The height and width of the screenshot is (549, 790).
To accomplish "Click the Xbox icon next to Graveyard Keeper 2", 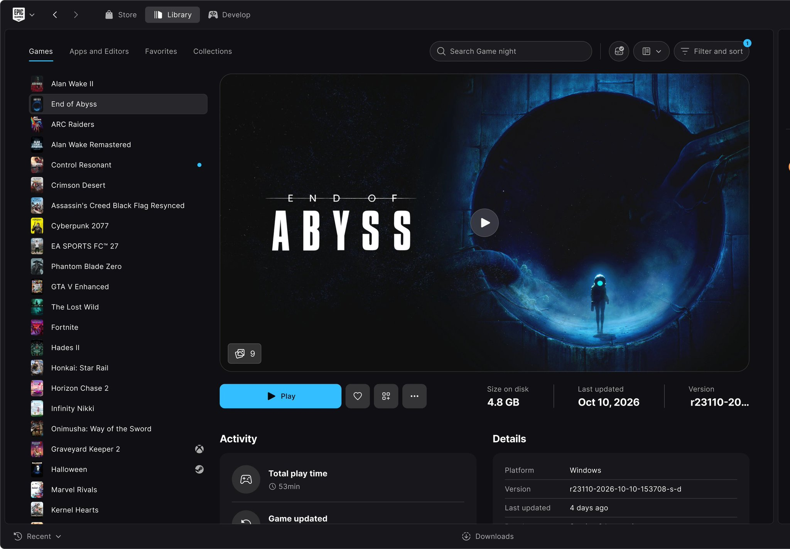I will click(199, 449).
